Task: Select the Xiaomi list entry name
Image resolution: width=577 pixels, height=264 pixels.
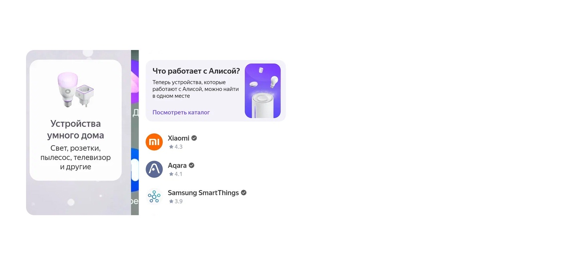Action: 178,138
